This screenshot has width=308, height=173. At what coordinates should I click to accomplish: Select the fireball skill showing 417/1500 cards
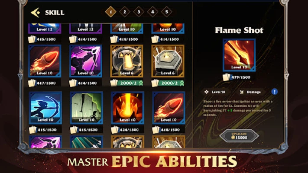[x=45, y=61]
